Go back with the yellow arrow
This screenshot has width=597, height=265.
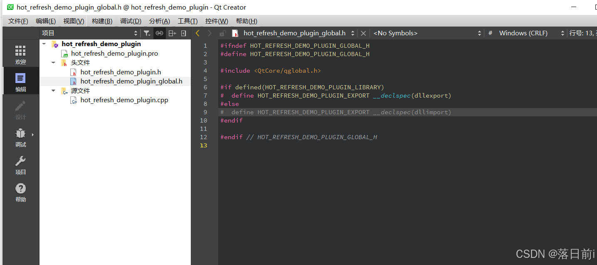197,33
